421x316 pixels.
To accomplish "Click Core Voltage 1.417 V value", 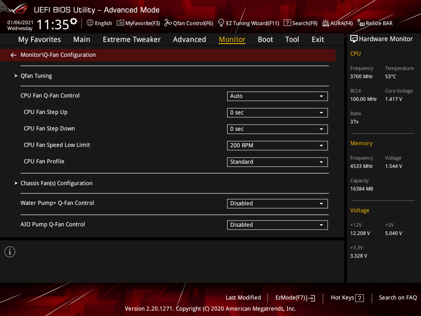I will coord(393,99).
